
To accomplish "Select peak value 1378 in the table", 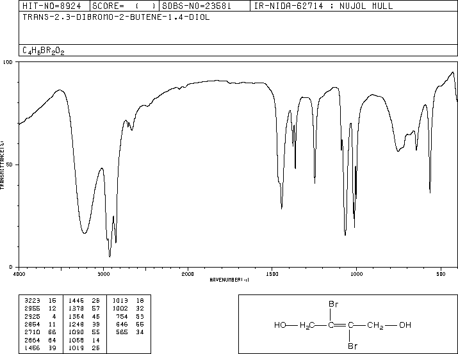I will (76, 309).
